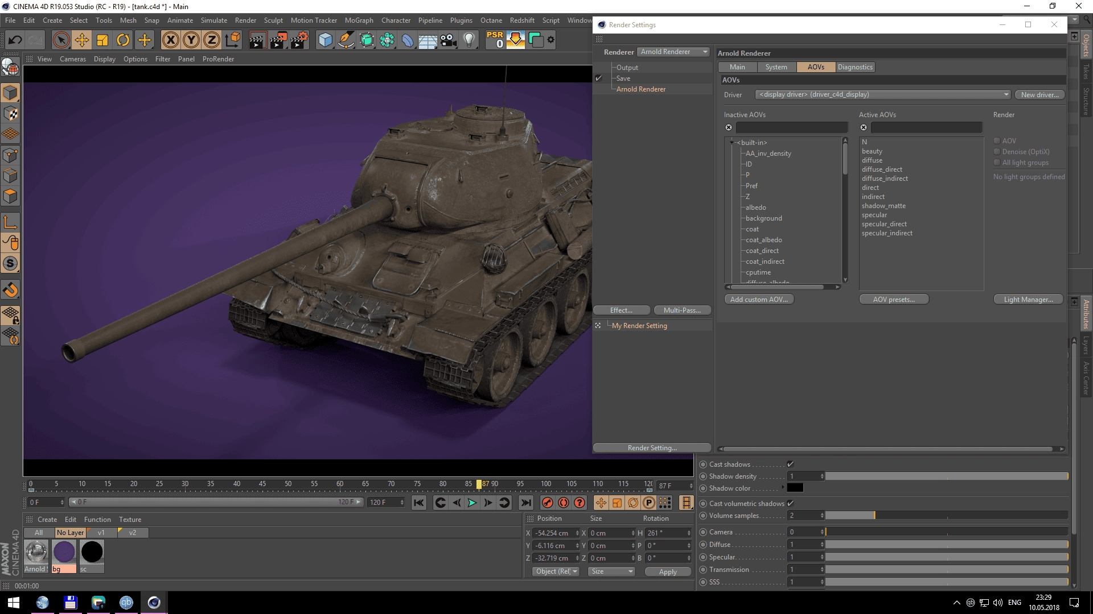Open Spline Pen tool

[346, 40]
